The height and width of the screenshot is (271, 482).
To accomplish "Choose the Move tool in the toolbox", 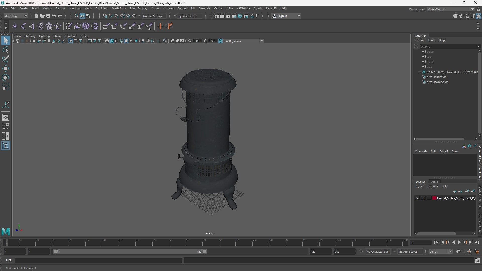I will pyautogui.click(x=6, y=68).
